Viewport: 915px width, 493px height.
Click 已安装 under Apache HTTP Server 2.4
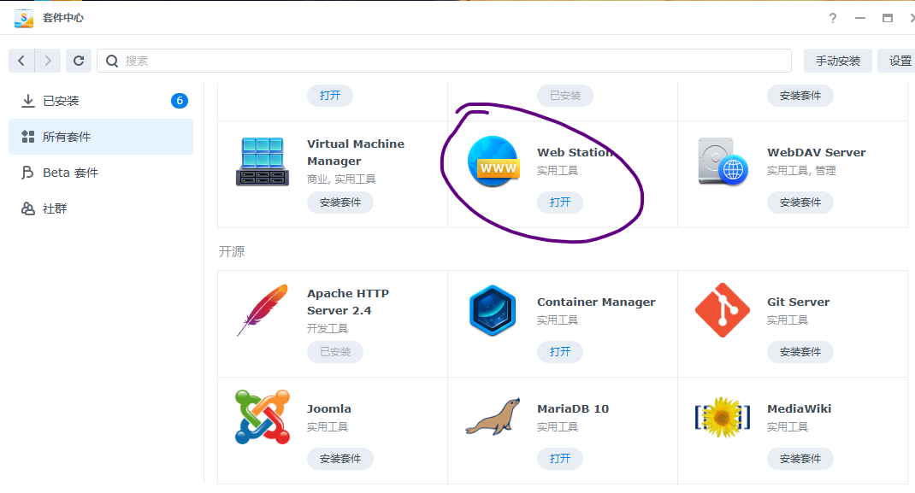pos(335,352)
